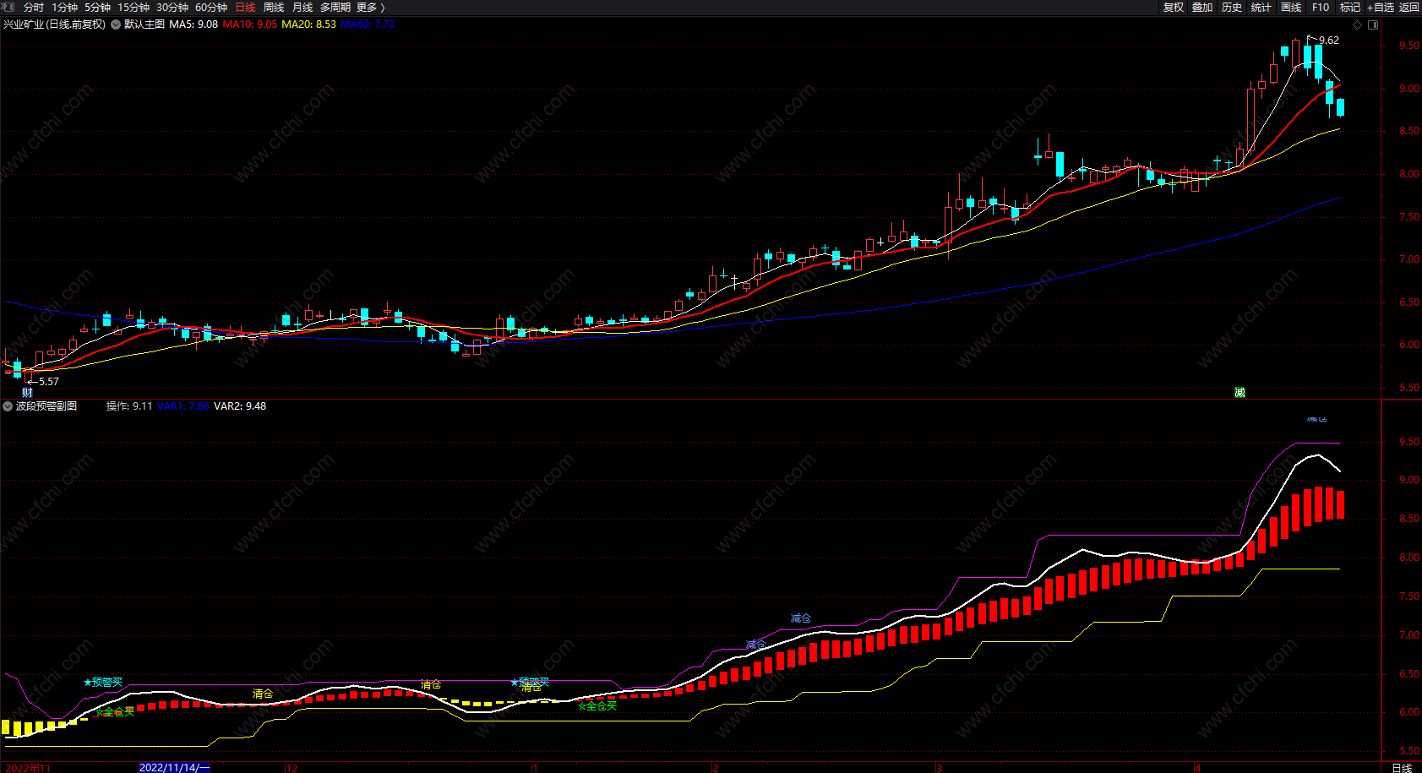Click the 标记 mark button
This screenshot has width=1422, height=773.
coord(1350,7)
